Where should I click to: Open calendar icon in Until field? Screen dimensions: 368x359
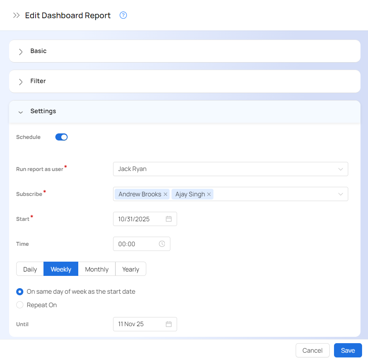pos(169,324)
